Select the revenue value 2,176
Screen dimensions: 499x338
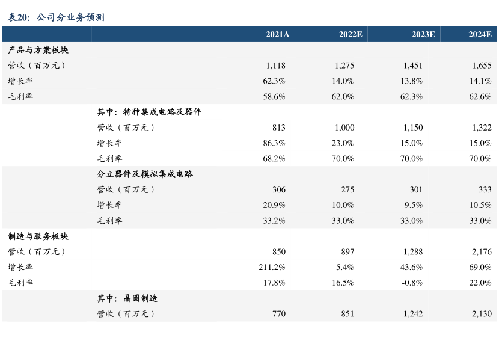click(x=482, y=252)
